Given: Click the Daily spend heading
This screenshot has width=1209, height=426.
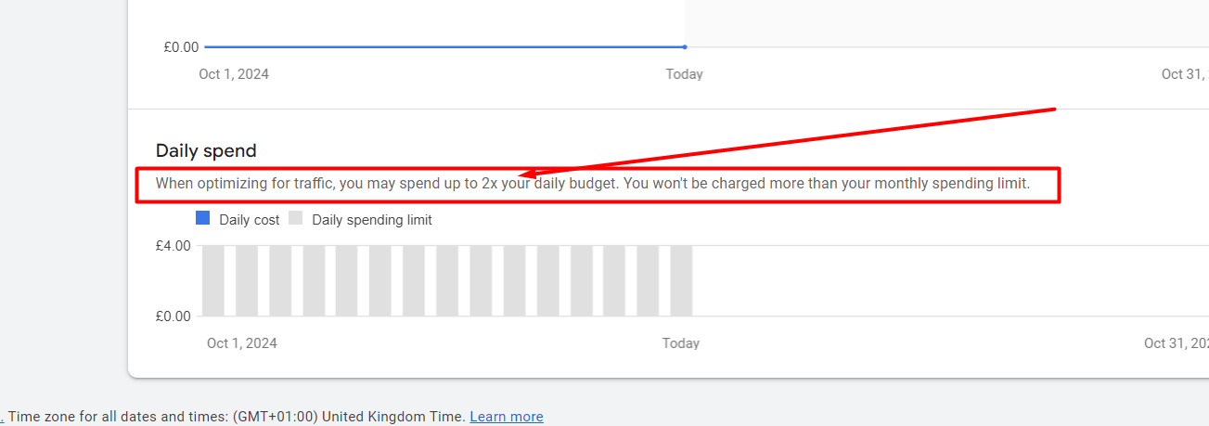Looking at the screenshot, I should 206,150.
